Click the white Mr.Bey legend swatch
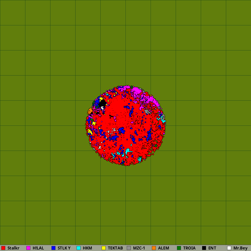The width and height of the screenshot is (251, 251). tap(229, 248)
